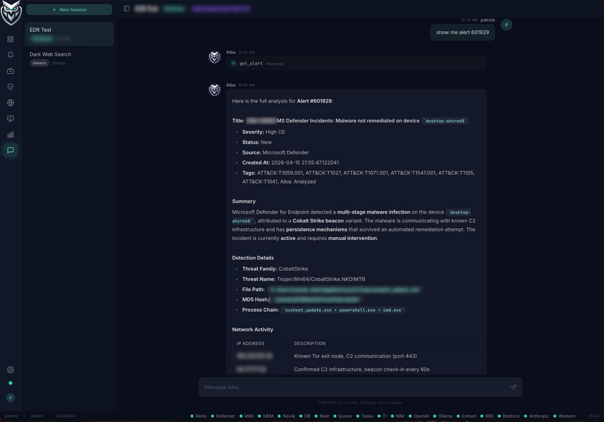Expand Show args for get_alert
This screenshot has height=422, width=604.
pos(275,63)
